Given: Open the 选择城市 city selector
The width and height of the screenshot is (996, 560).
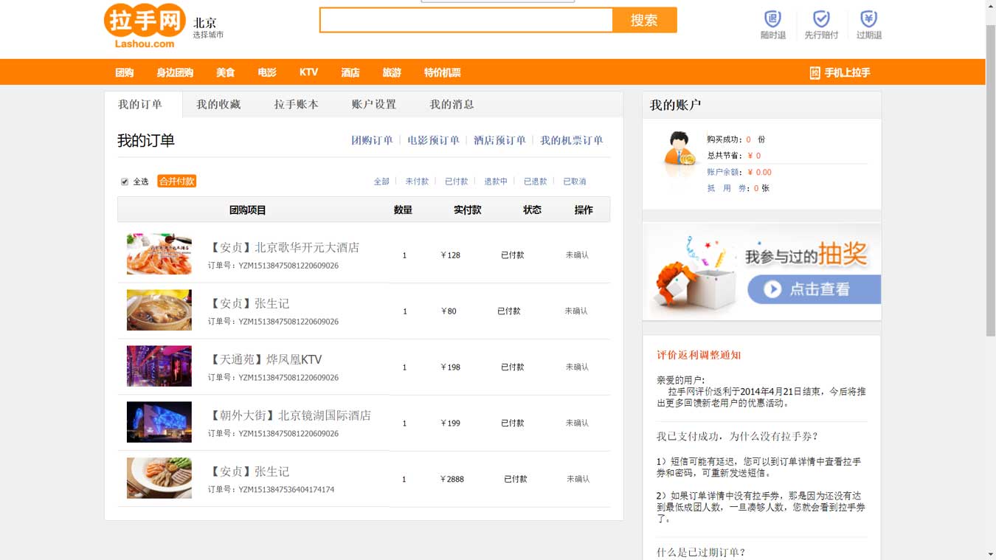Looking at the screenshot, I should coord(208,35).
